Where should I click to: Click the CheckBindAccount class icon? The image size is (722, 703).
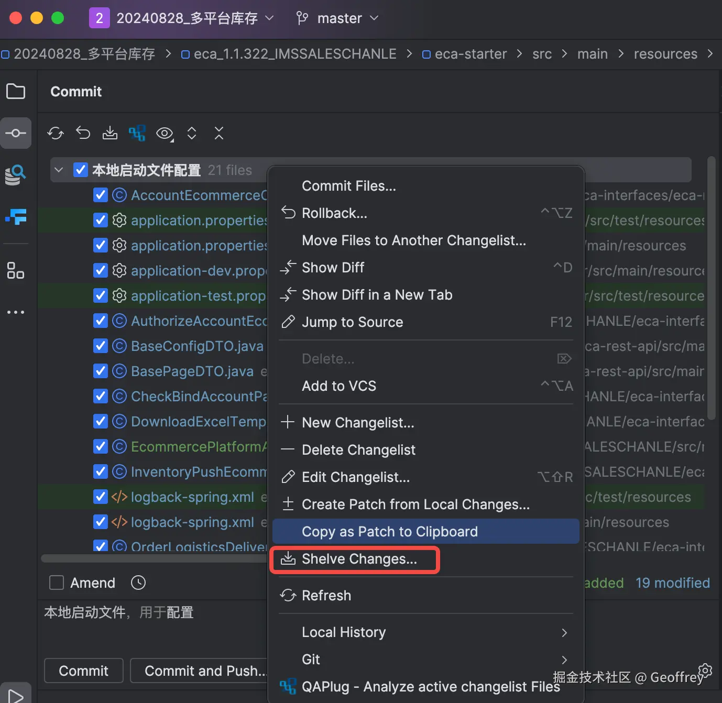(119, 396)
